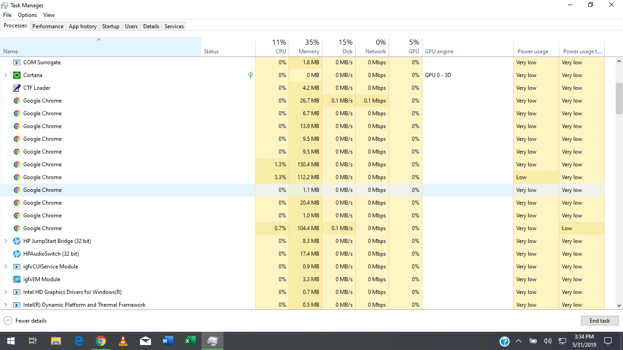Click the taskbar clock showing 3:34 PM

(584, 341)
